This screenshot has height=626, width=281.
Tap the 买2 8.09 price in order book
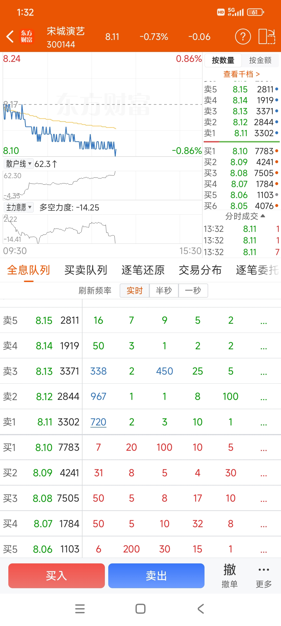pos(239,162)
